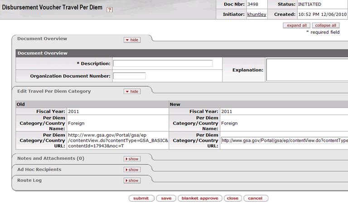This screenshot has width=348, height=204.
Task: Focus Organization Document Number field
Action: click(130, 76)
